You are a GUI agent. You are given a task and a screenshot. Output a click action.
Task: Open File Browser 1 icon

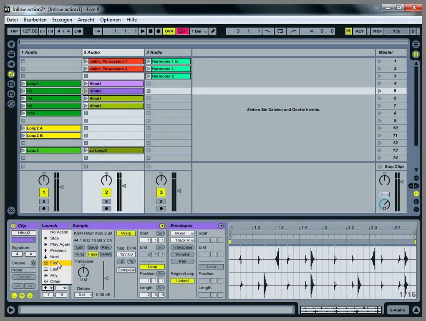pyautogui.click(x=11, y=74)
